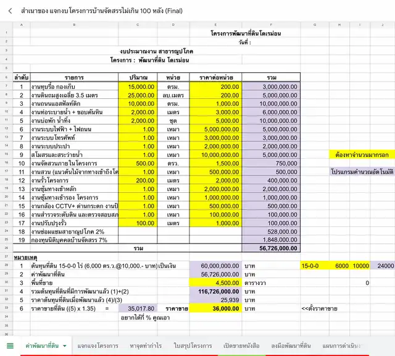
Task: Click the grand total 56,726,000.00 cell
Action: tap(271, 248)
